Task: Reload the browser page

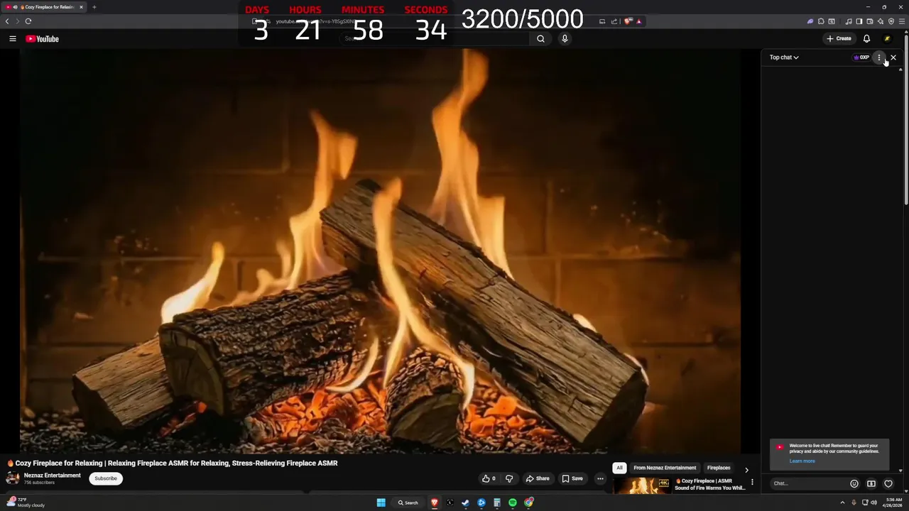Action: [28, 21]
